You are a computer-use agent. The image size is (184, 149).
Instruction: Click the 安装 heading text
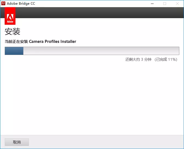coord(12,32)
